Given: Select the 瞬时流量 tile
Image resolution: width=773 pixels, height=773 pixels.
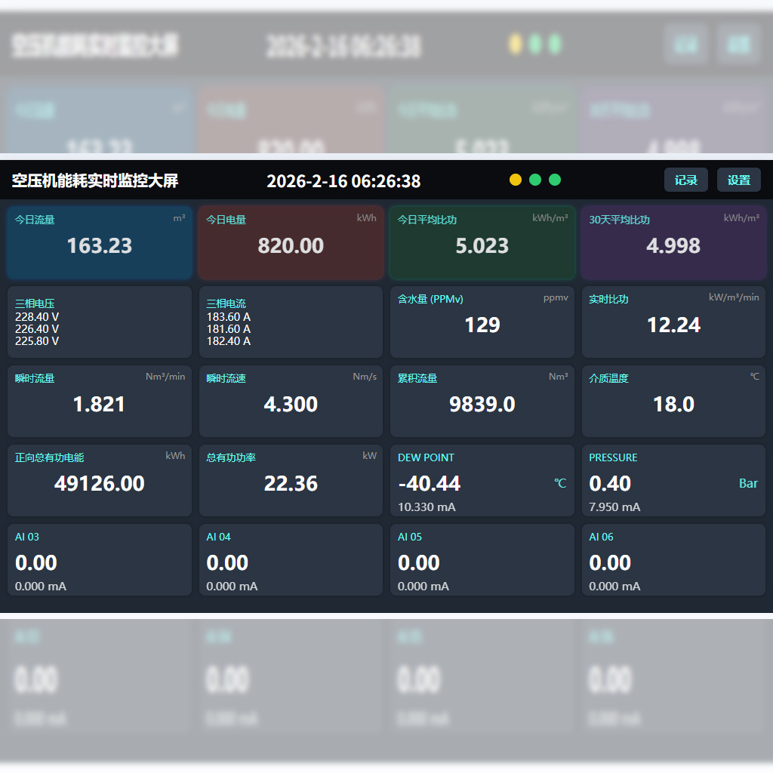Looking at the screenshot, I should (100, 402).
